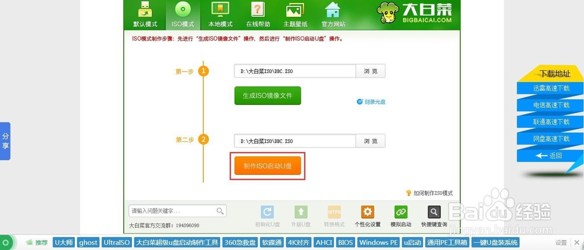This screenshot has height=250, width=584.
Task: Click 网盘高速下载 download ribbon
Action: click(x=551, y=139)
